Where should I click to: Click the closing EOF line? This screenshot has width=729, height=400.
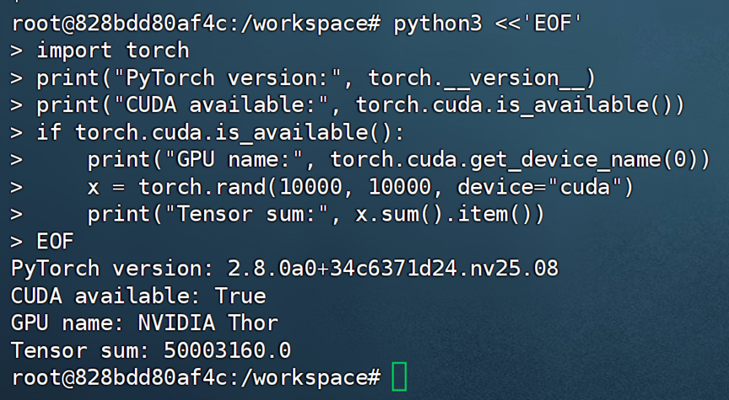[55, 242]
